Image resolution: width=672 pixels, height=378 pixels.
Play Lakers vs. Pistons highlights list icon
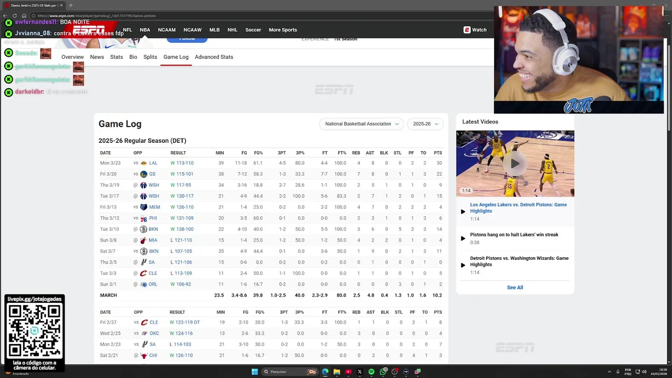click(x=463, y=212)
